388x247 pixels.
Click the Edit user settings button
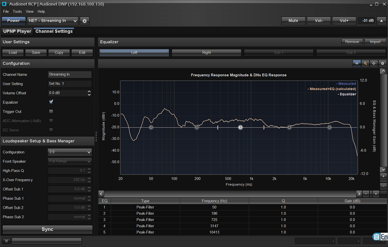[x=82, y=53]
